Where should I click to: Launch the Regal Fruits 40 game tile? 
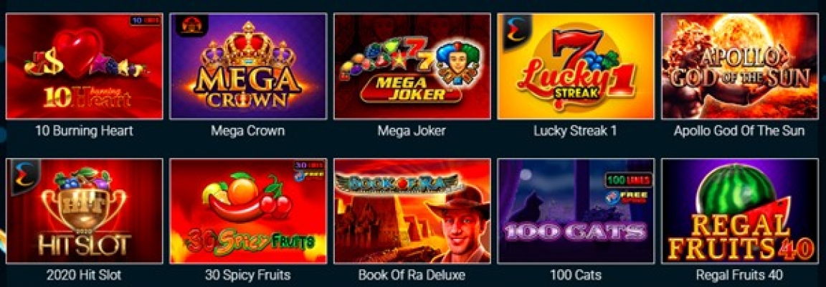coord(740,210)
